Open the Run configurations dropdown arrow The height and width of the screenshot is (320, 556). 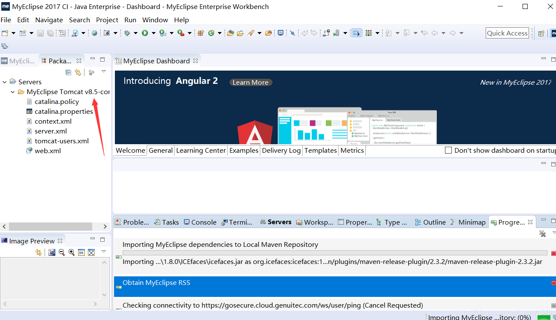[x=153, y=33]
